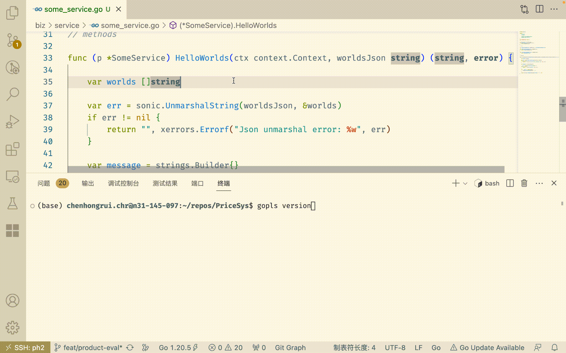Open the Accounts icon in activity bar
Image resolution: width=566 pixels, height=353 pixels.
pyautogui.click(x=12, y=301)
